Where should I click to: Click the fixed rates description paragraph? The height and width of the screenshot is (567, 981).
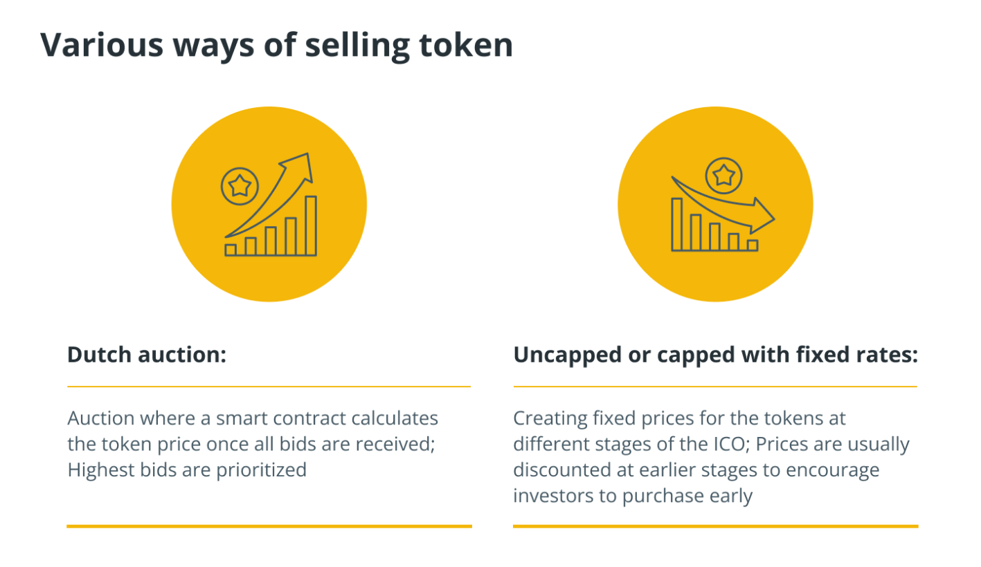coord(710,457)
